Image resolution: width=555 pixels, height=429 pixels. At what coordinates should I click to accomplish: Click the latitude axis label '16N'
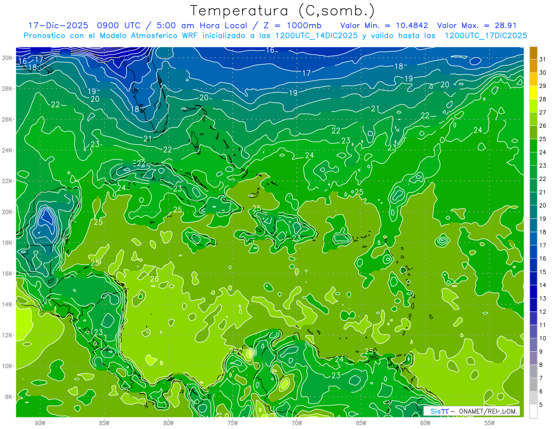pos(7,274)
